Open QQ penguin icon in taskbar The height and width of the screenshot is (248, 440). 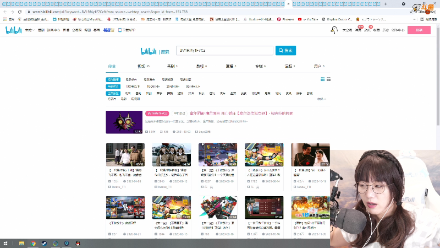[x=78, y=244]
